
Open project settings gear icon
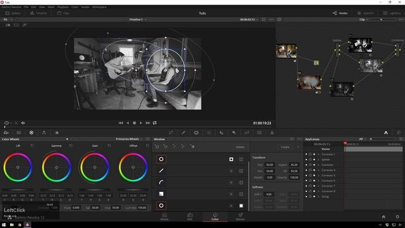click(x=397, y=217)
